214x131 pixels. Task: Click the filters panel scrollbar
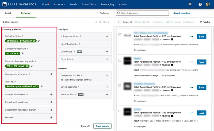(x=113, y=69)
